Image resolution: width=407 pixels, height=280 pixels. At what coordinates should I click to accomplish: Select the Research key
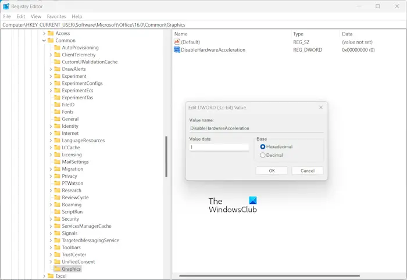tap(72, 191)
